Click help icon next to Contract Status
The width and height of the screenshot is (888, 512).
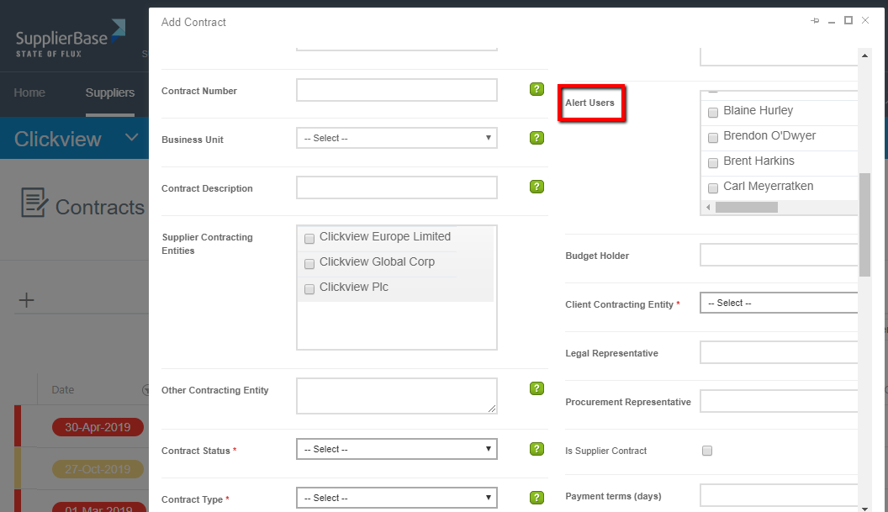pyautogui.click(x=536, y=449)
